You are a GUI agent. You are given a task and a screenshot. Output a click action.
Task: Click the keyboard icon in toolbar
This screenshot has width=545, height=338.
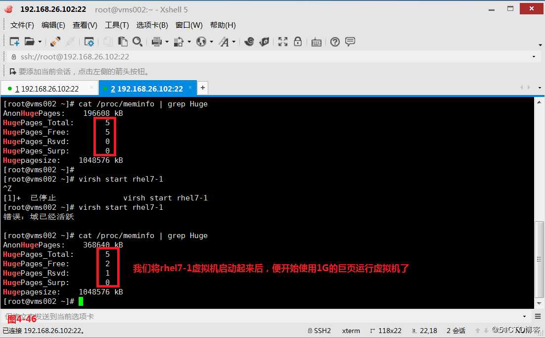tap(317, 42)
